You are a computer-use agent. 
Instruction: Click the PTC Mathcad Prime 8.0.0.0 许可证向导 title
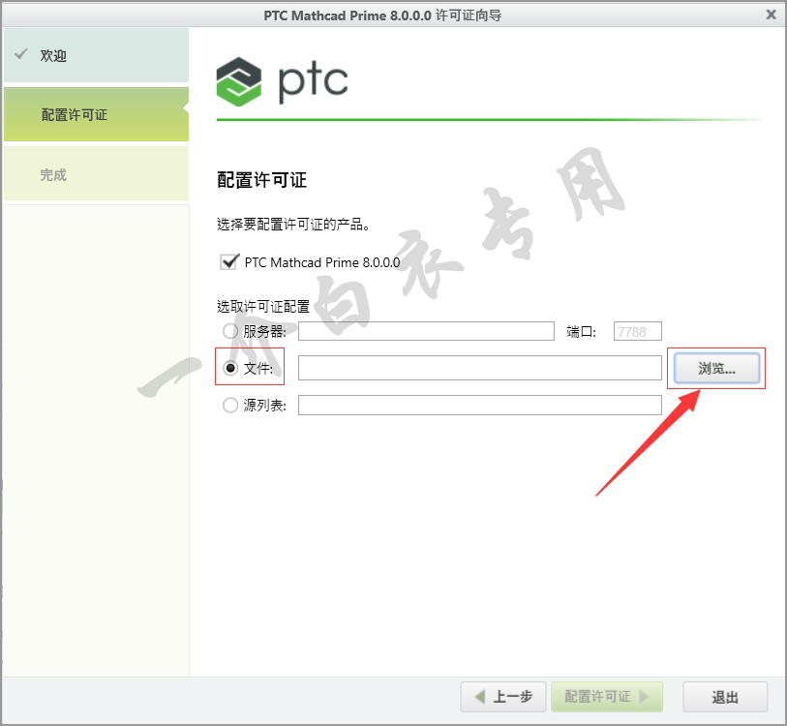382,15
